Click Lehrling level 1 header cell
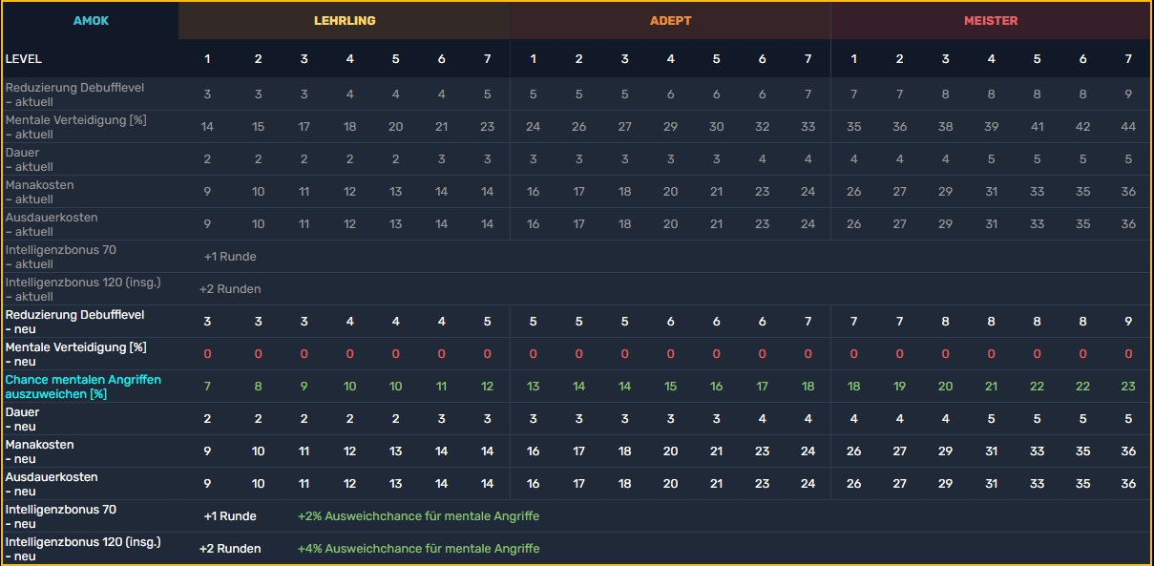 tap(207, 59)
